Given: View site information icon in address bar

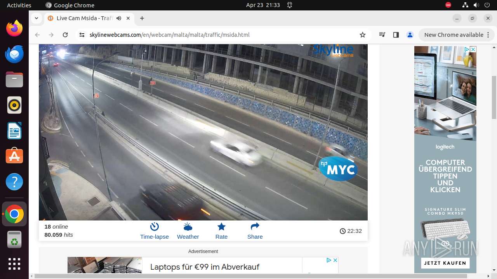Looking at the screenshot, I should click(82, 35).
